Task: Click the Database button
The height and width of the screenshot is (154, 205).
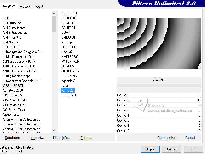Action: (x=12, y=138)
